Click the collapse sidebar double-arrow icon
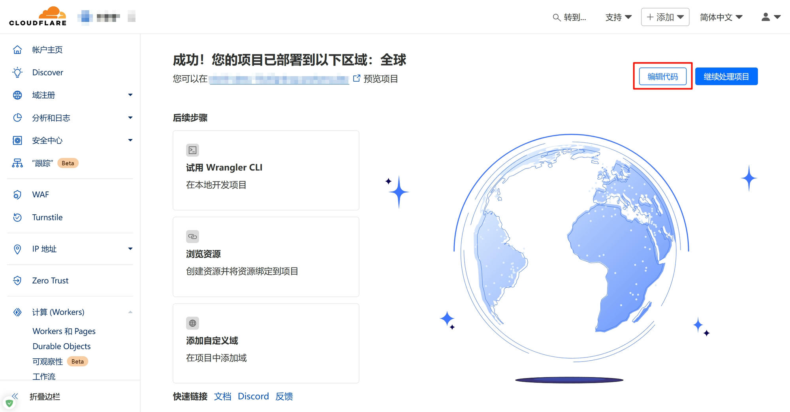 (15, 396)
